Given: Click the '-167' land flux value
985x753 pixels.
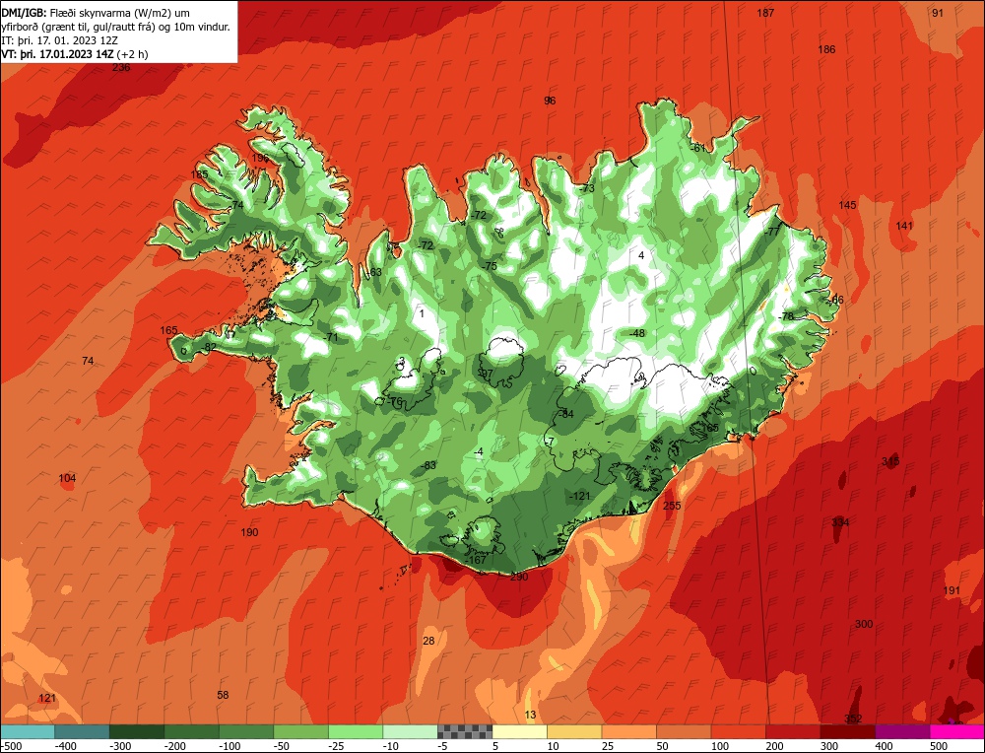Looking at the screenshot, I should coord(476,560).
